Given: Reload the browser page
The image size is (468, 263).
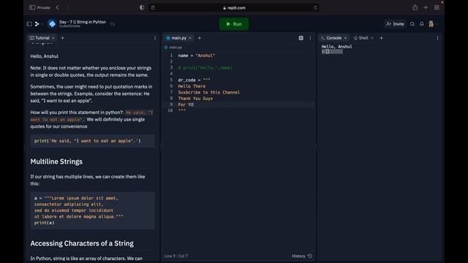Looking at the screenshot, I should pos(315,8).
